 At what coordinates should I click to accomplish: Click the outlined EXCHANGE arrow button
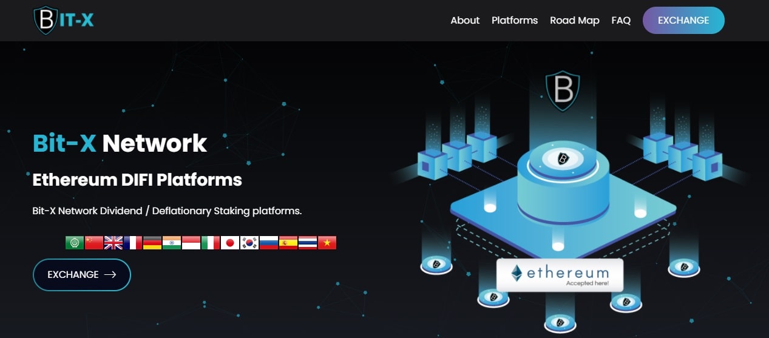(82, 275)
